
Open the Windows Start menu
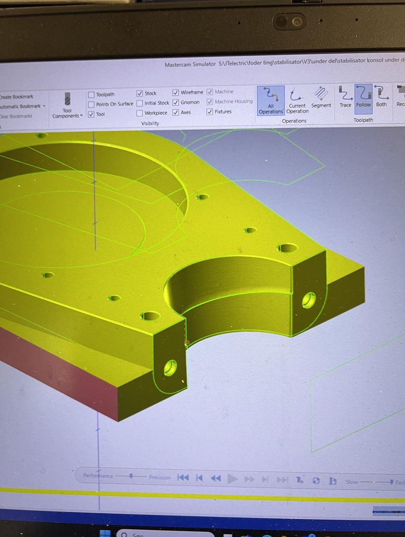coord(105,533)
